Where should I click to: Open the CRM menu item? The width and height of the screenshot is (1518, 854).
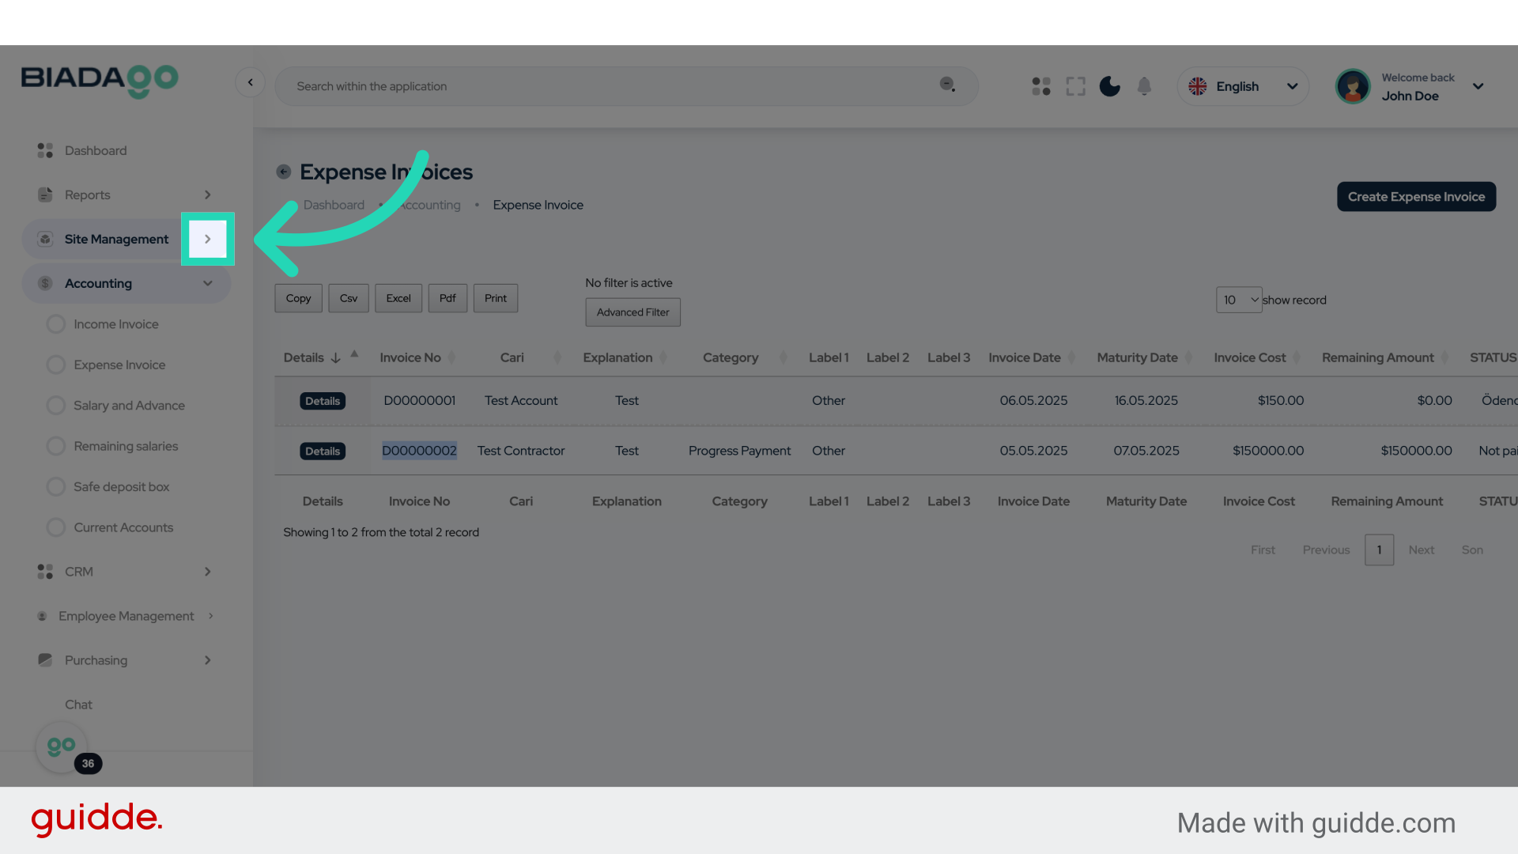coord(79,572)
